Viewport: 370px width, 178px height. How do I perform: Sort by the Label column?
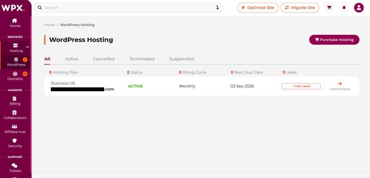[289, 72]
